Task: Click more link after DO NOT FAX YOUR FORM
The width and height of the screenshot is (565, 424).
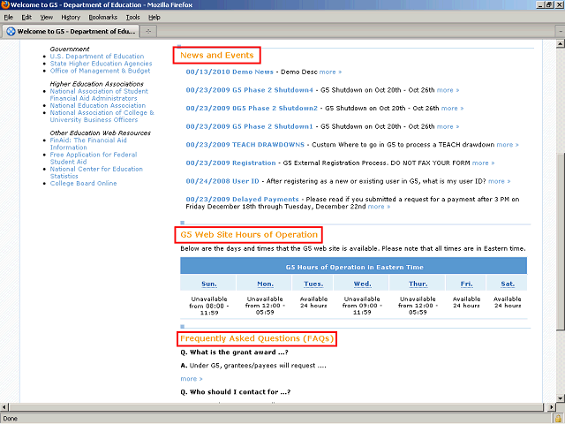Action: tap(483, 163)
